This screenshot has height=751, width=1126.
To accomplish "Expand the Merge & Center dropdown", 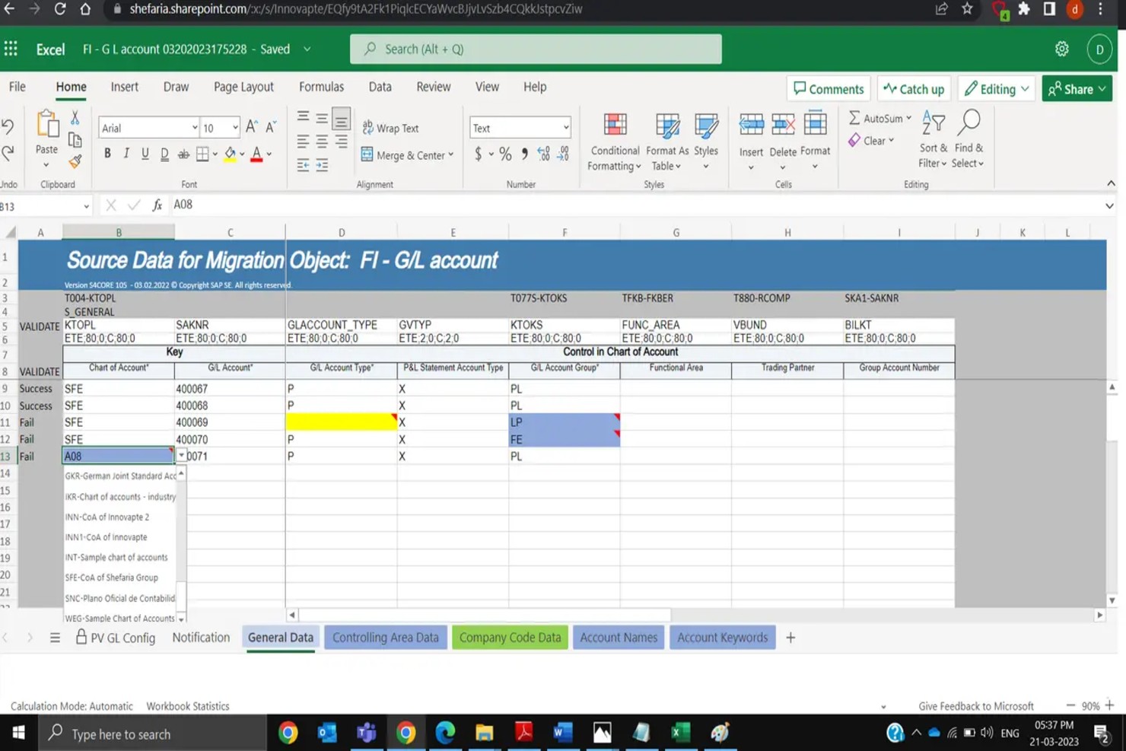I will (x=451, y=154).
